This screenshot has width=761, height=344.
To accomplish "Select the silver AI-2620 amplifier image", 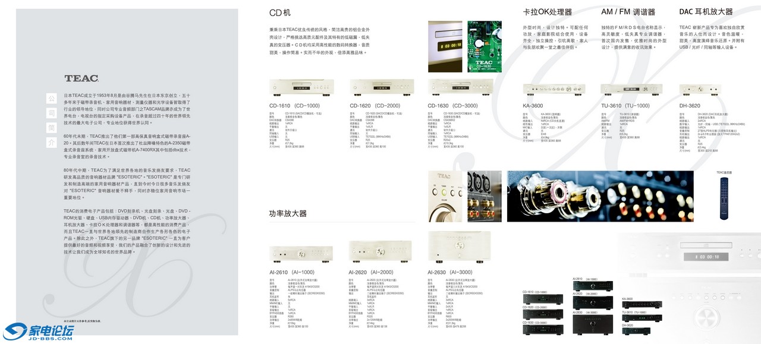I will [381, 252].
